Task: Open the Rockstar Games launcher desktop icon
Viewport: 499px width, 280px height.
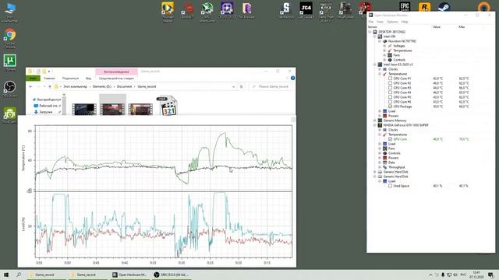Action: [424, 6]
